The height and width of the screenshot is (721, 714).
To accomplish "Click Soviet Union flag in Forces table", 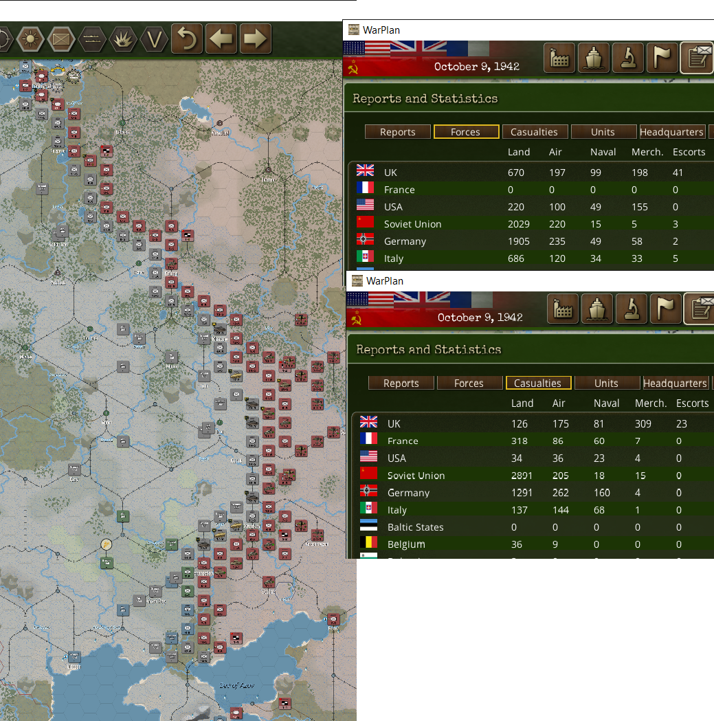I will 365,222.
